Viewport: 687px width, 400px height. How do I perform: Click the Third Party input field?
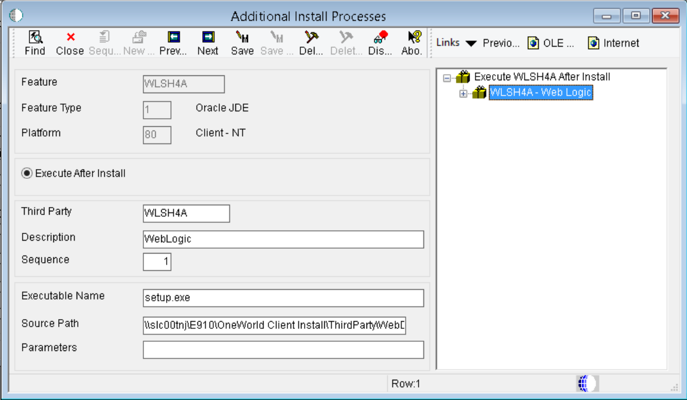pyautogui.click(x=186, y=213)
